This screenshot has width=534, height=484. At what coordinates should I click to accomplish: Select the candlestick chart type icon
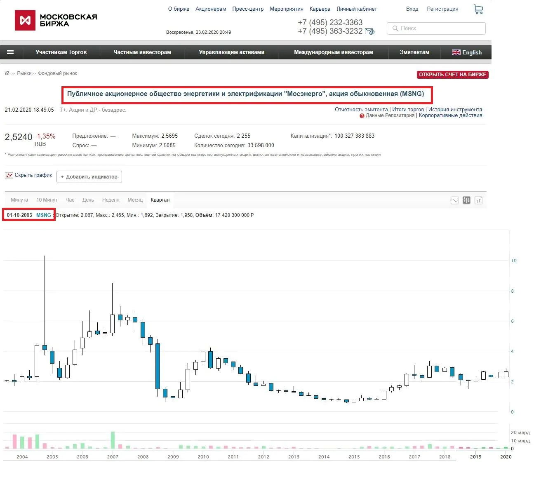pyautogui.click(x=466, y=200)
